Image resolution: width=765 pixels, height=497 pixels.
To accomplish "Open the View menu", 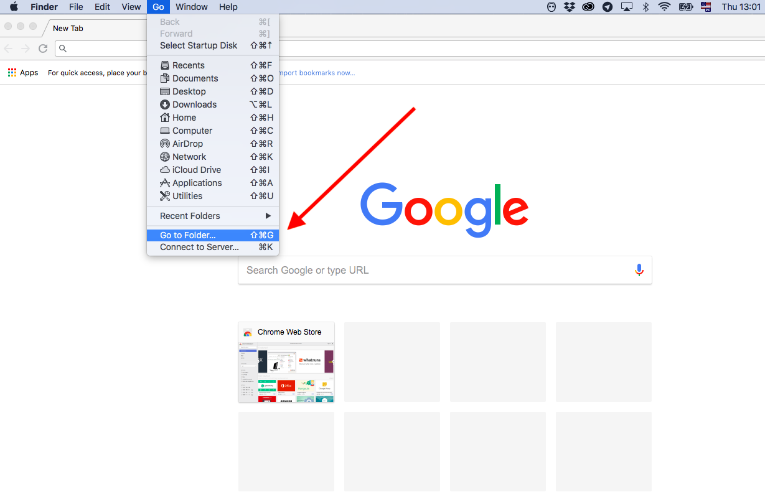I will [x=131, y=7].
